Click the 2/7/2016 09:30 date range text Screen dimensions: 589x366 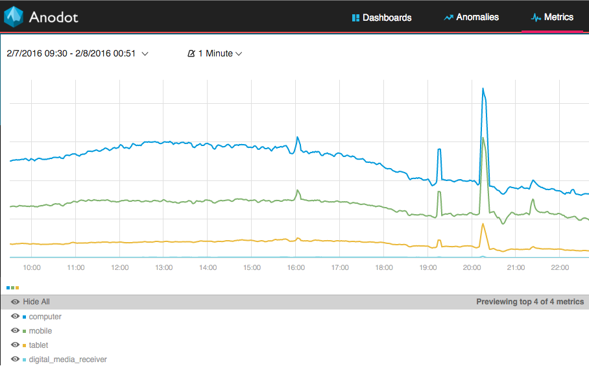point(71,53)
